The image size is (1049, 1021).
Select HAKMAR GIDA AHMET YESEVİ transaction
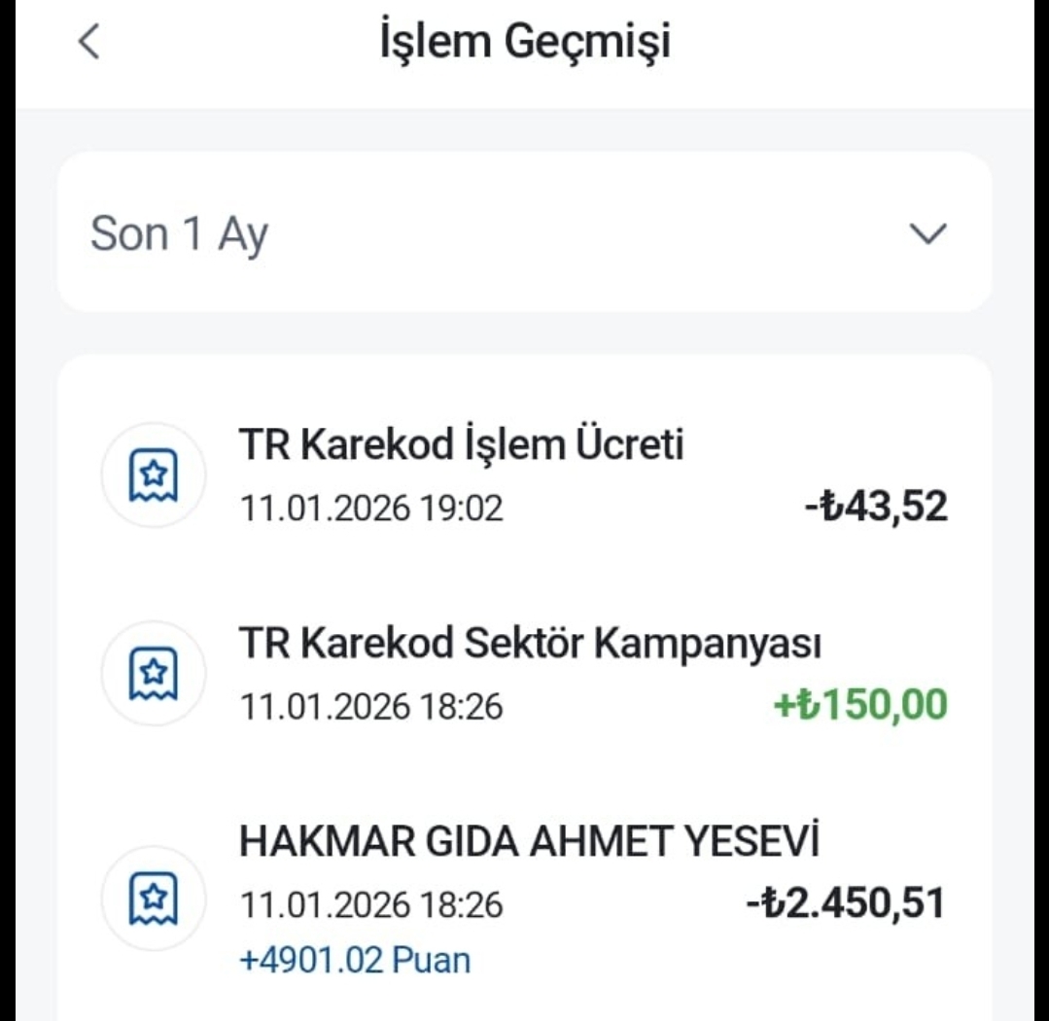[530, 842]
